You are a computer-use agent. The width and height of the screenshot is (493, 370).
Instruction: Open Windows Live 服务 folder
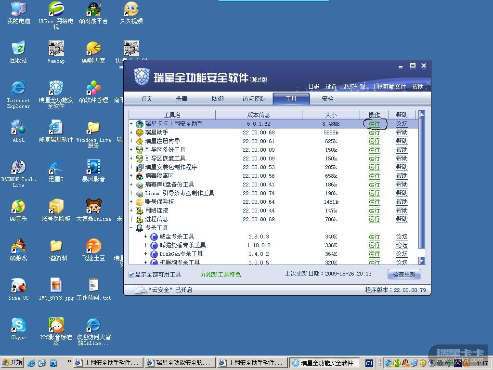click(93, 134)
